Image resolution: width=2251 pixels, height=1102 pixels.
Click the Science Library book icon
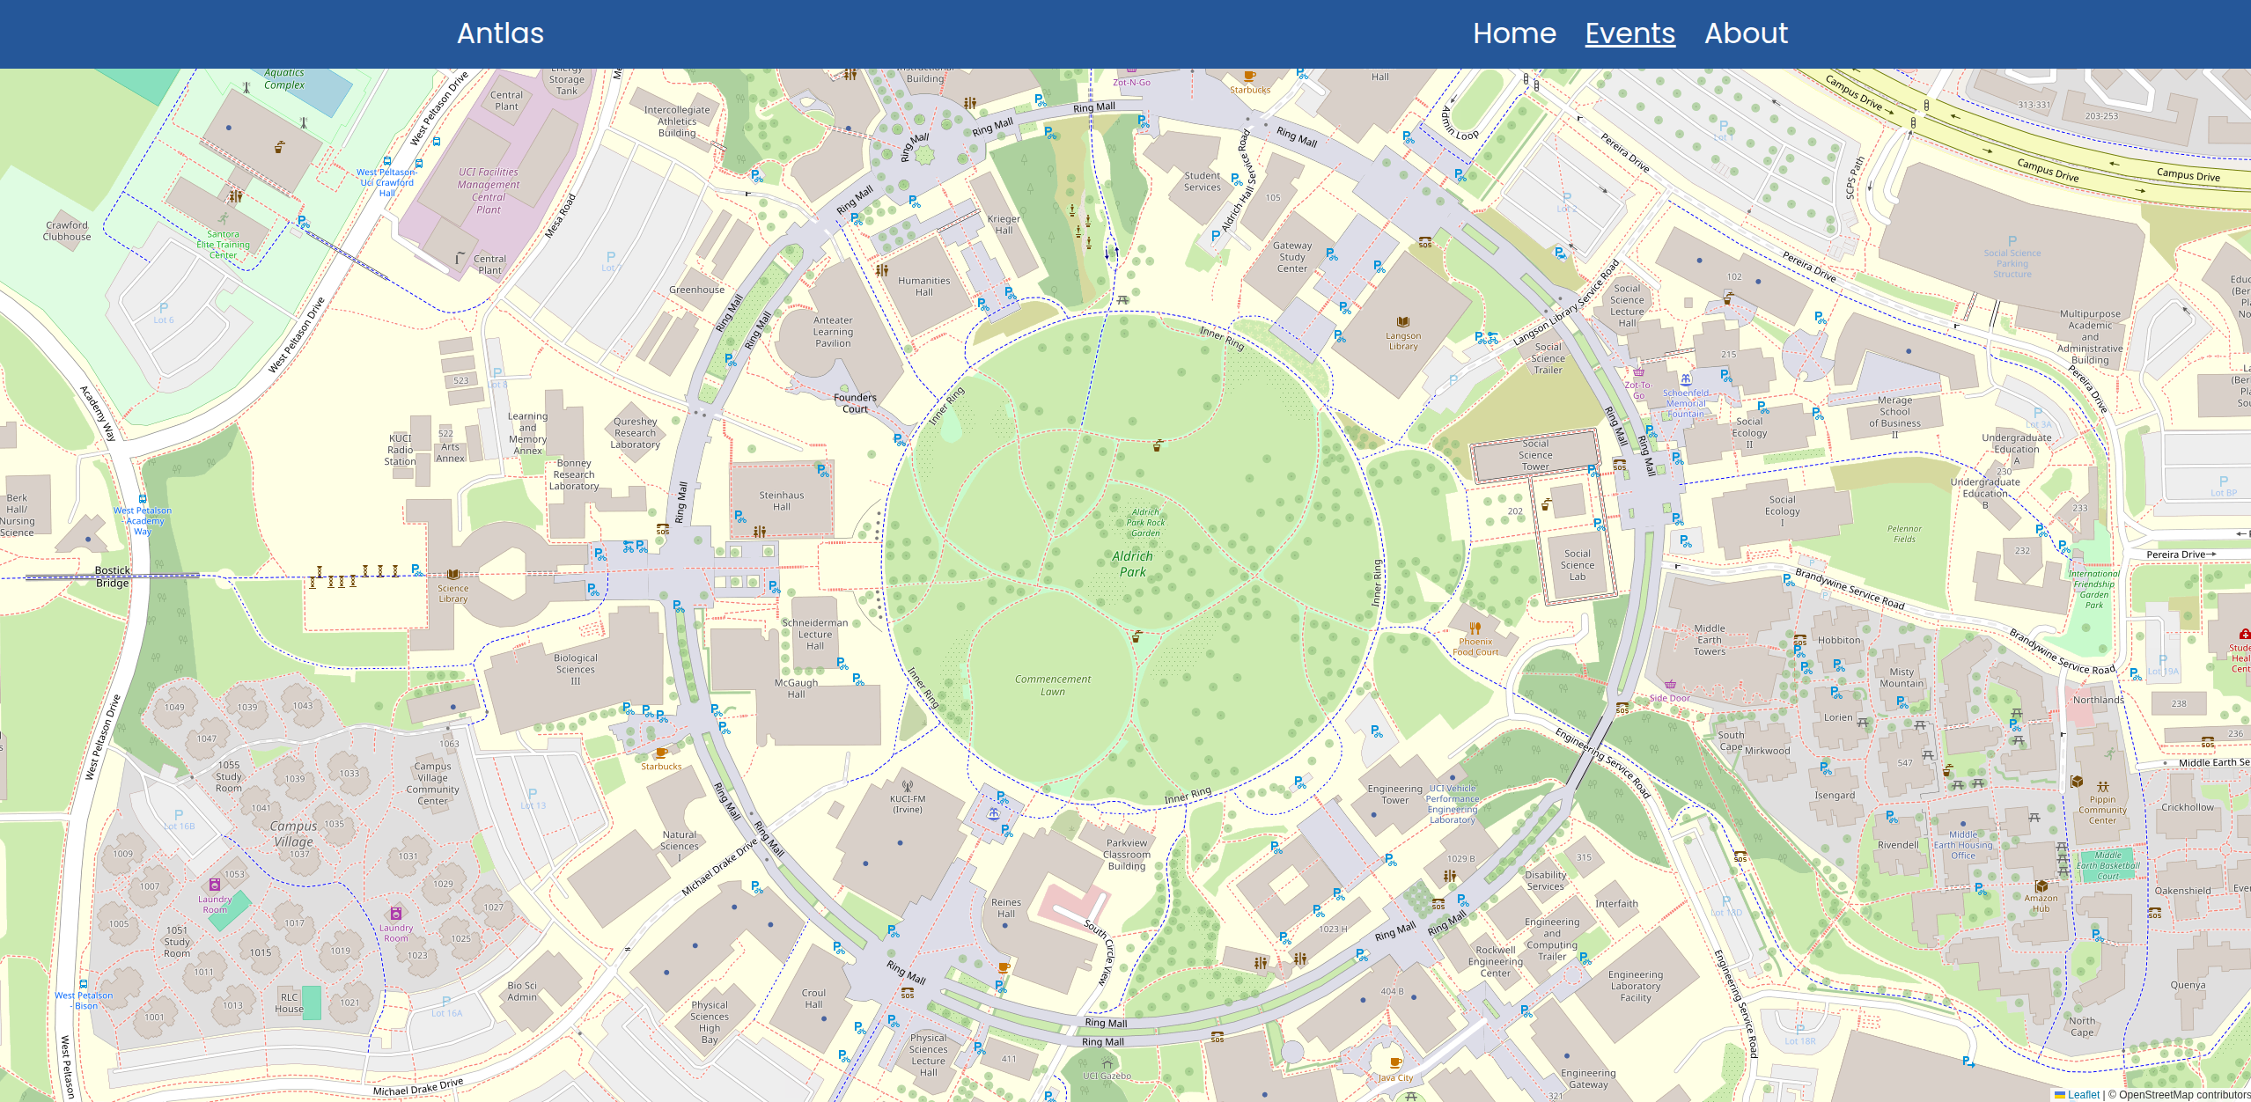point(453,575)
